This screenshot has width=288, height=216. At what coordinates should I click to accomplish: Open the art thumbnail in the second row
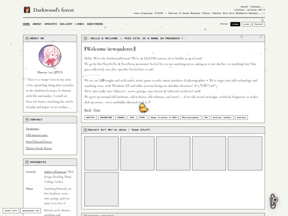(x=101, y=189)
